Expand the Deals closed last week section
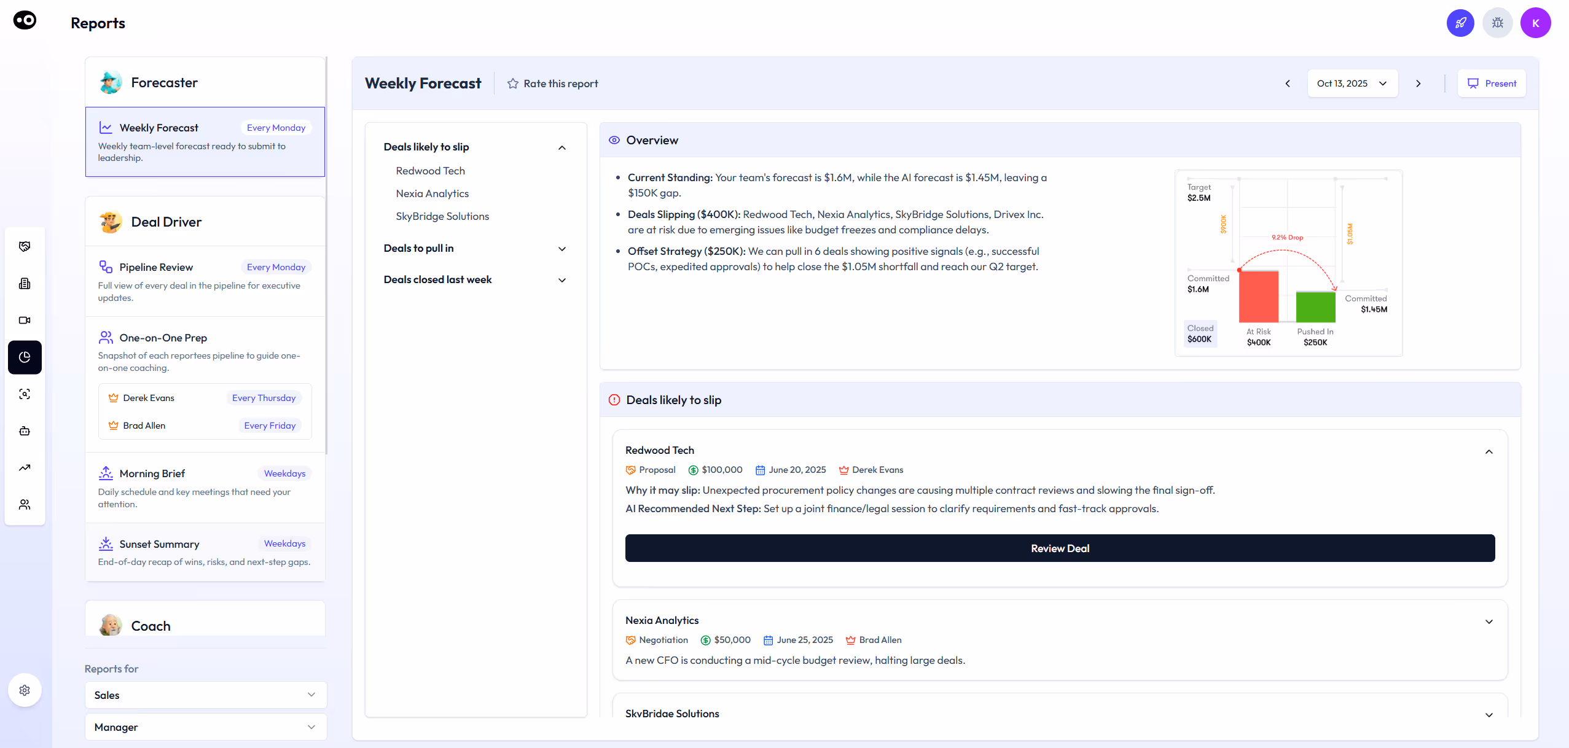This screenshot has height=748, width=1569. point(561,280)
